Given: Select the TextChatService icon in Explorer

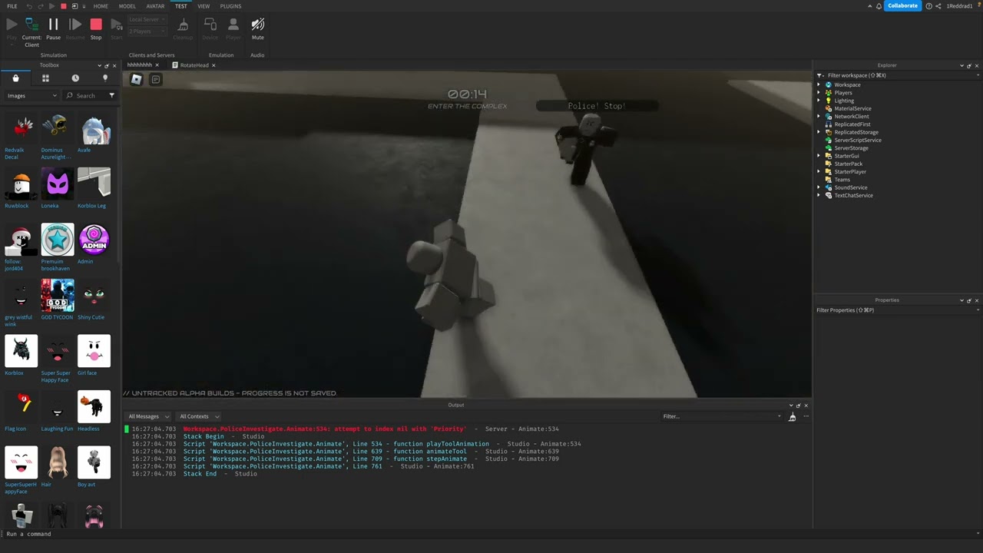Looking at the screenshot, I should click(x=829, y=195).
